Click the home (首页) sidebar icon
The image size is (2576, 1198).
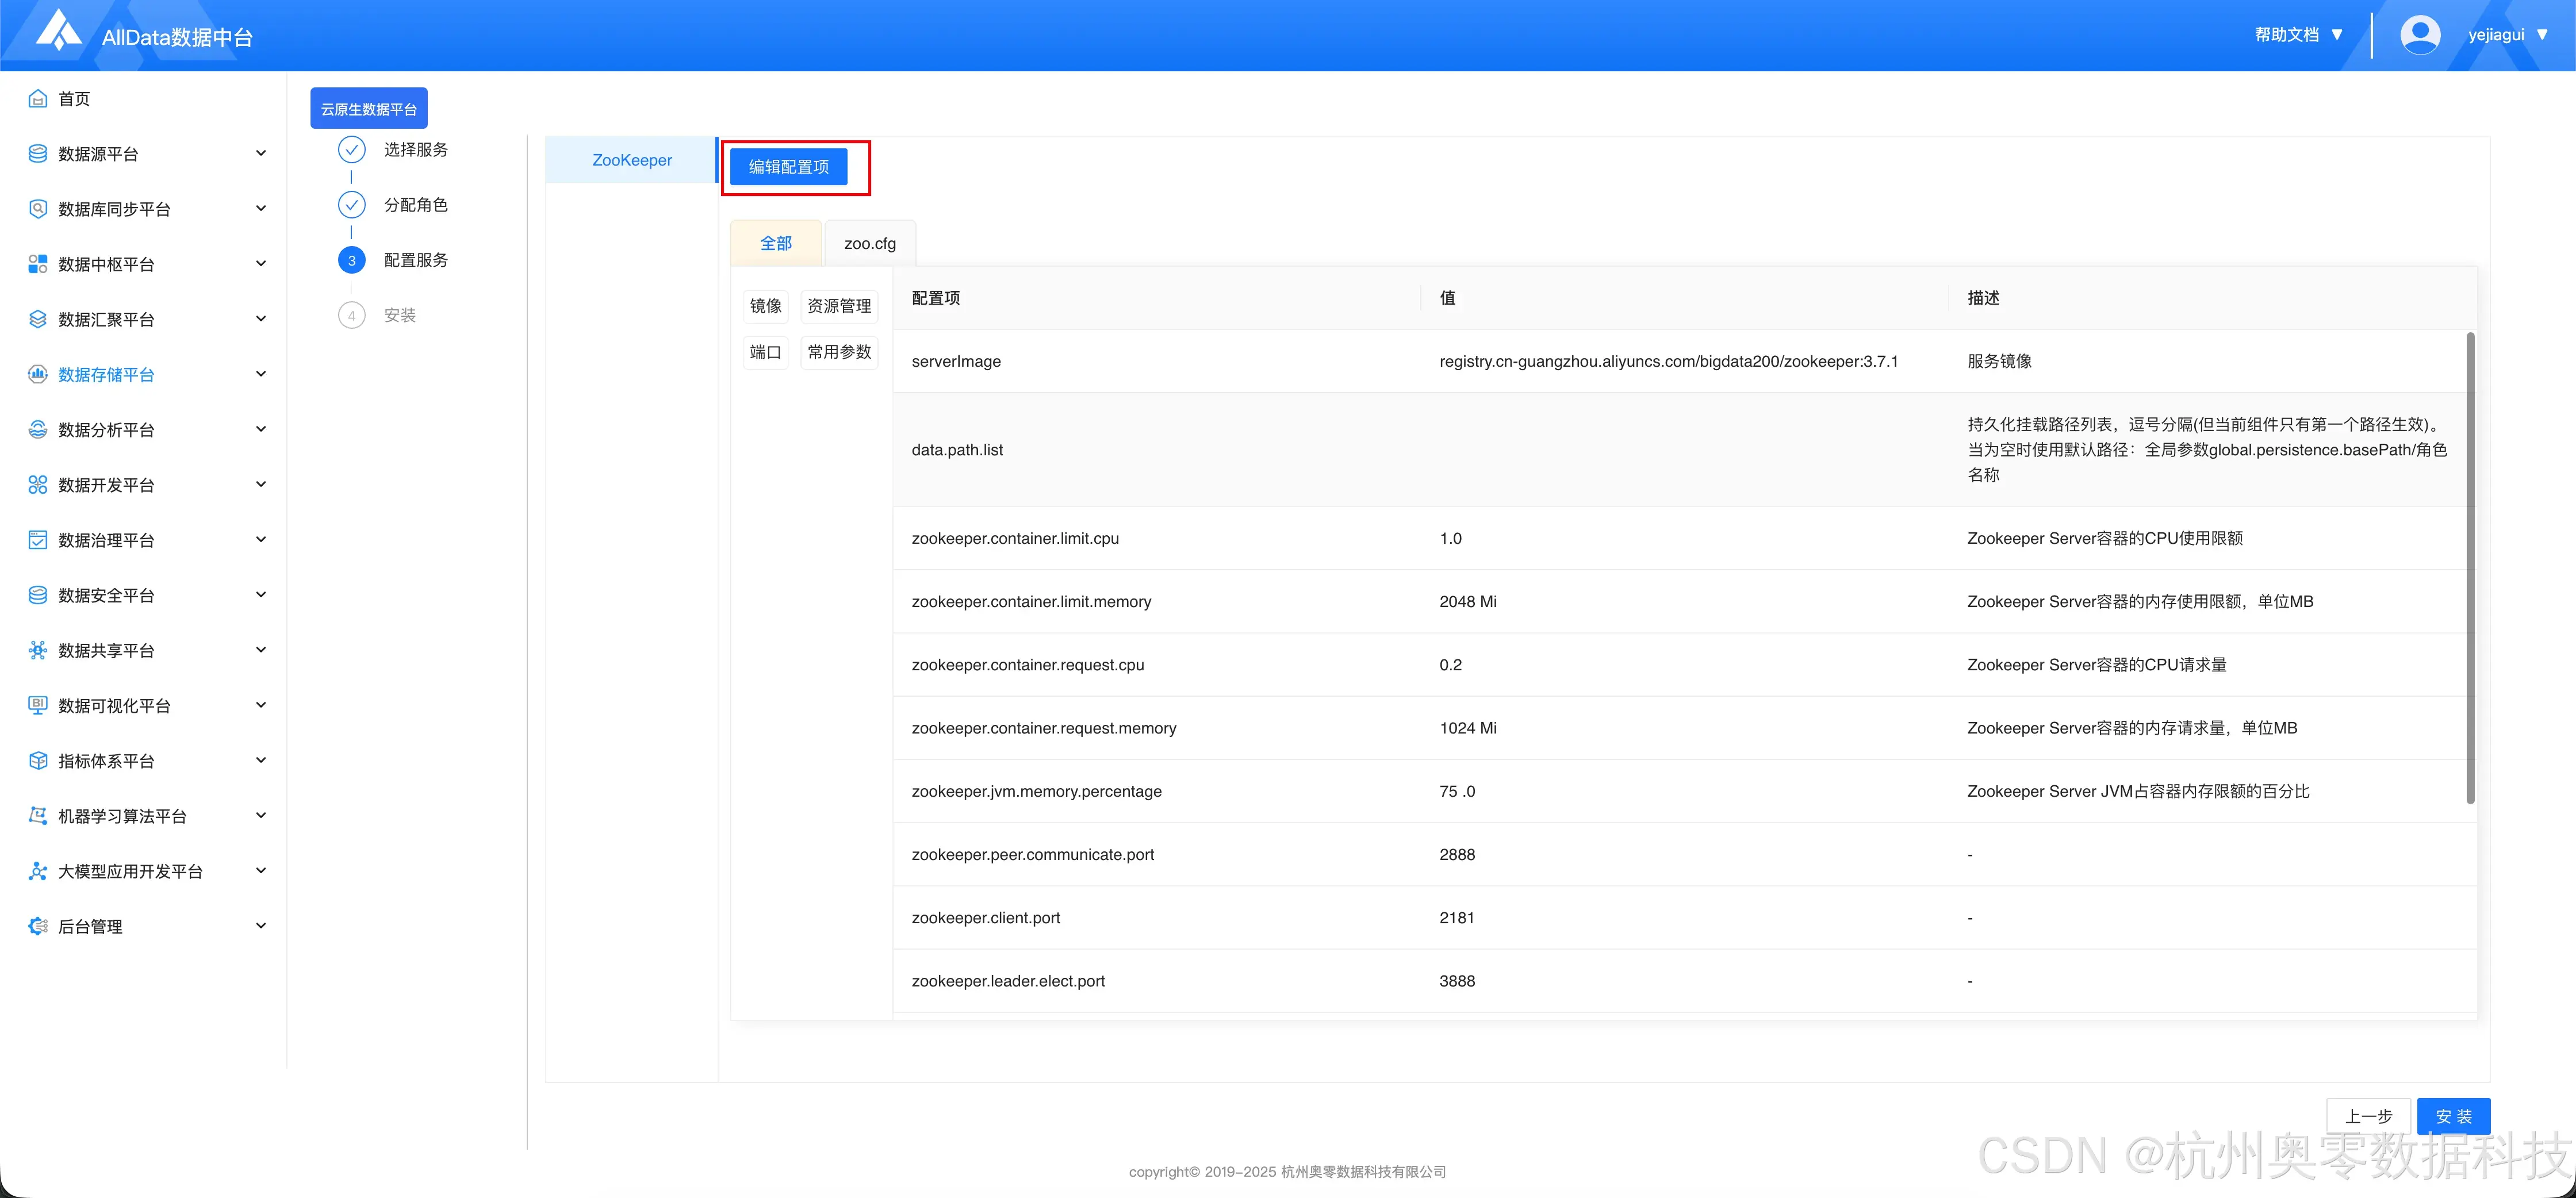(x=38, y=98)
